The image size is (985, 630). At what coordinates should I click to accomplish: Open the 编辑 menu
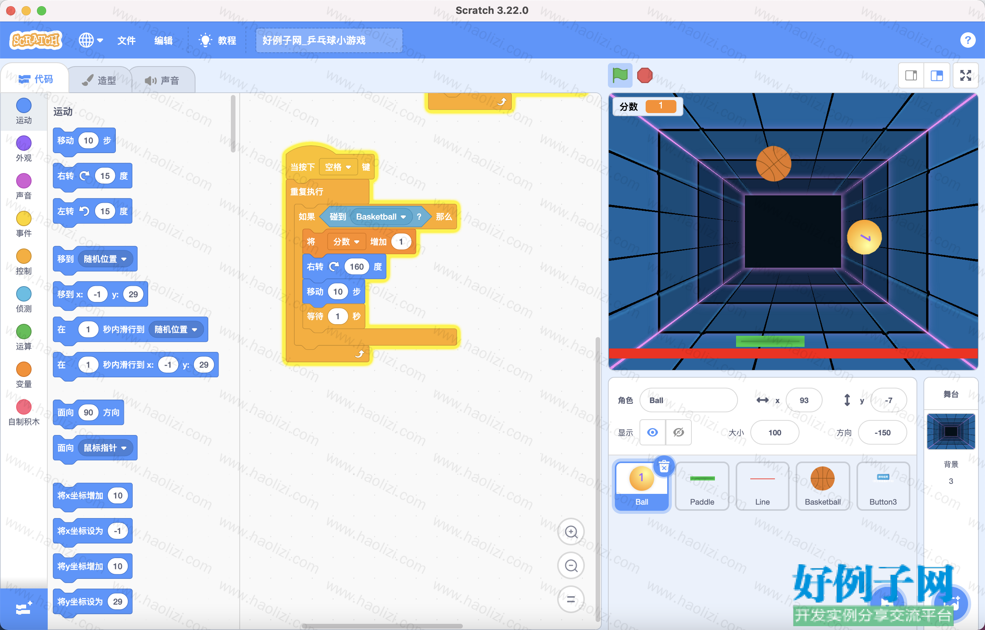163,40
